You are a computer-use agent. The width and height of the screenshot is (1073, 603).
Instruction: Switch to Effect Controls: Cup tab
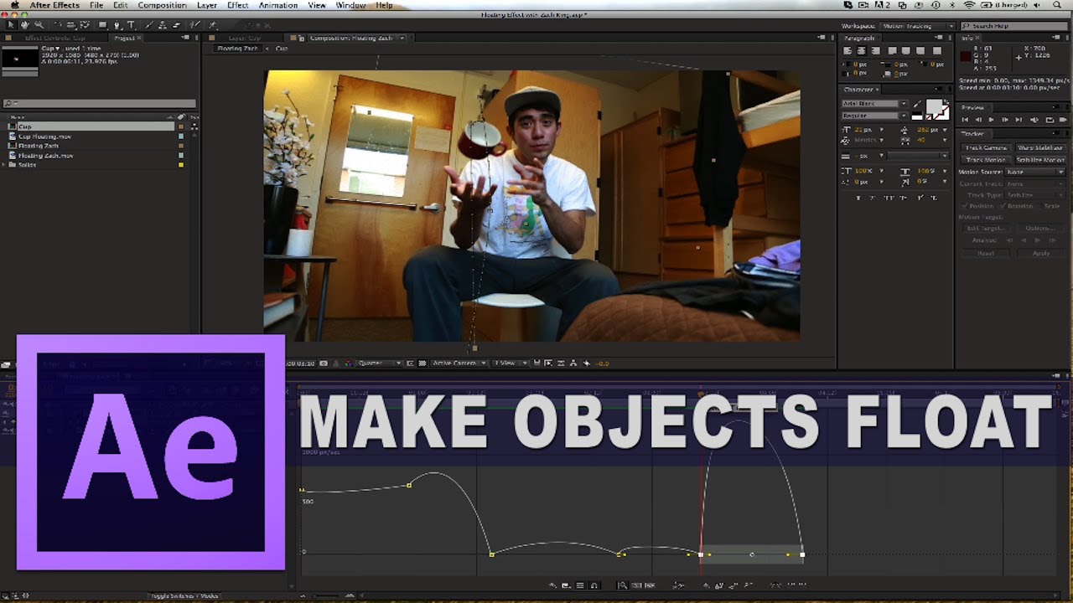coord(54,38)
